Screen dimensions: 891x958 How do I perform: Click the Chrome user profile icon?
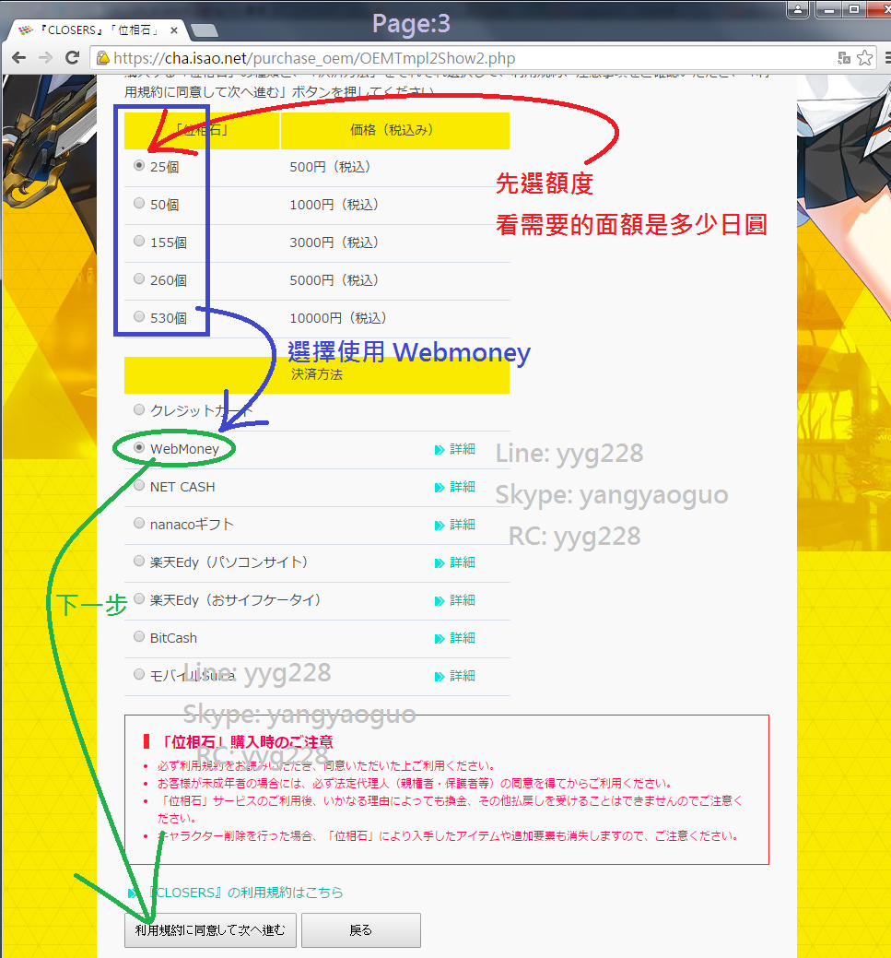(x=798, y=9)
